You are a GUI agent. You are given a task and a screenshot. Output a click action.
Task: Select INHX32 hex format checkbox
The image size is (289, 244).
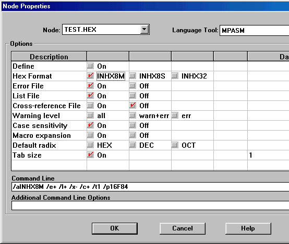[175, 76]
